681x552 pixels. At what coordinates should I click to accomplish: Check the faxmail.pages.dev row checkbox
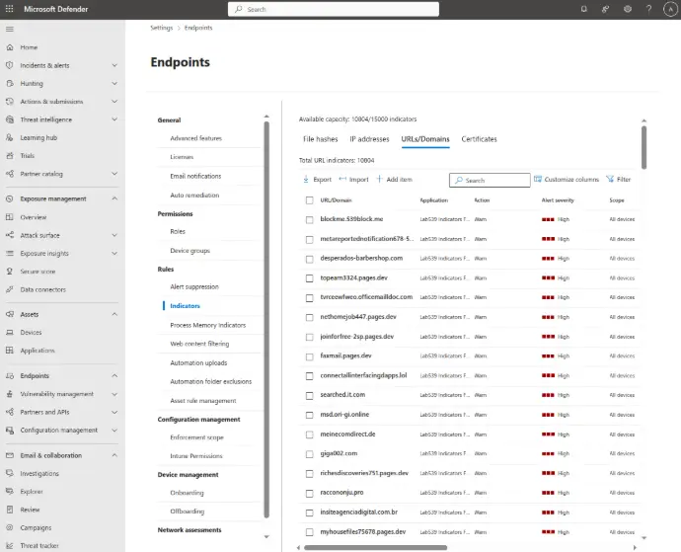[x=309, y=356]
